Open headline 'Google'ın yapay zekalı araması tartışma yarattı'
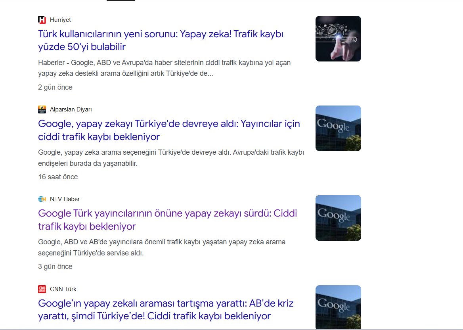 click(166, 310)
